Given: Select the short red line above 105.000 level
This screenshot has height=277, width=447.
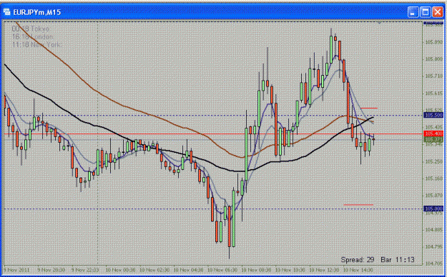Looking at the screenshot, I should (358, 204).
